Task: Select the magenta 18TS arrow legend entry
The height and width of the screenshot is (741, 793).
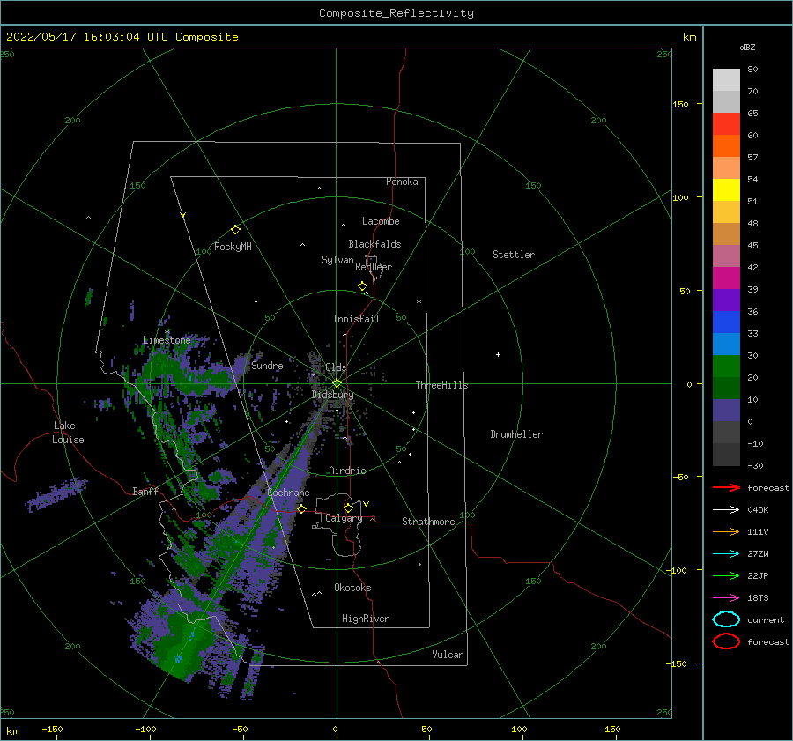Action: click(x=726, y=598)
